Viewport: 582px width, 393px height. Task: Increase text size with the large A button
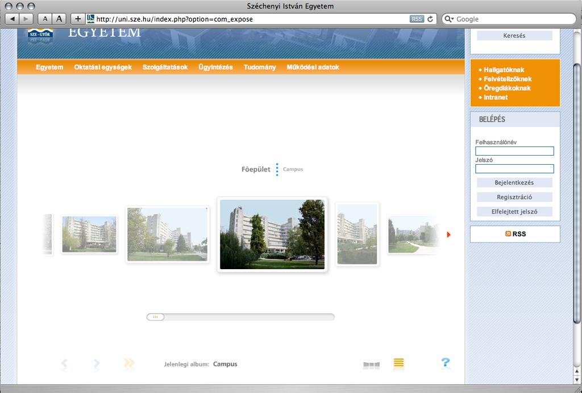click(59, 19)
